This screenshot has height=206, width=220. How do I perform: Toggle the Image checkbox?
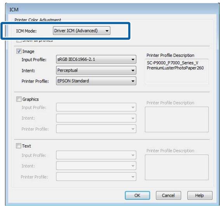coord(19,51)
